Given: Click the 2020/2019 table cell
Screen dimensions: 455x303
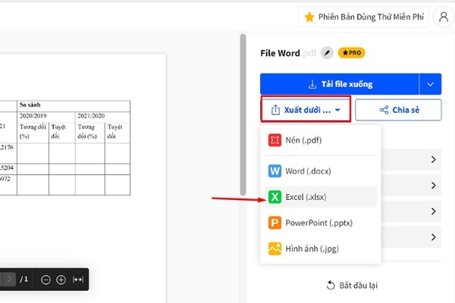Looking at the screenshot, I should (46, 117).
